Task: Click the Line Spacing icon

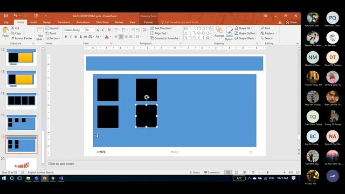Action: 145,30
